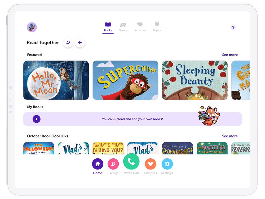Open the Family section icon
The height and width of the screenshot is (199, 265).
[x=113, y=164]
